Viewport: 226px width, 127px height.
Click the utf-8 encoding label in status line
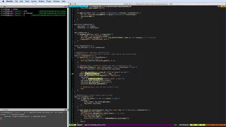point(184,125)
